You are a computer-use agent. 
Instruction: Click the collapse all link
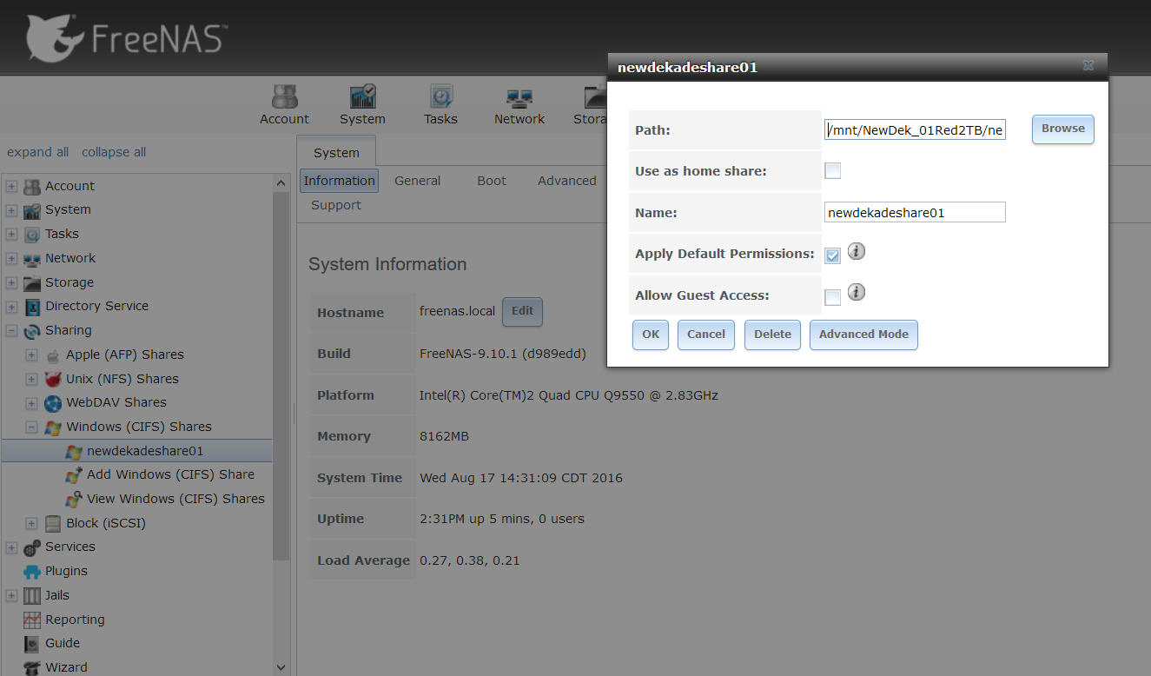pyautogui.click(x=114, y=152)
